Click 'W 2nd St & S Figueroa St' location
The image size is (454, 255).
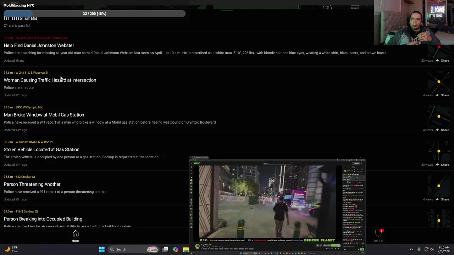pos(32,73)
